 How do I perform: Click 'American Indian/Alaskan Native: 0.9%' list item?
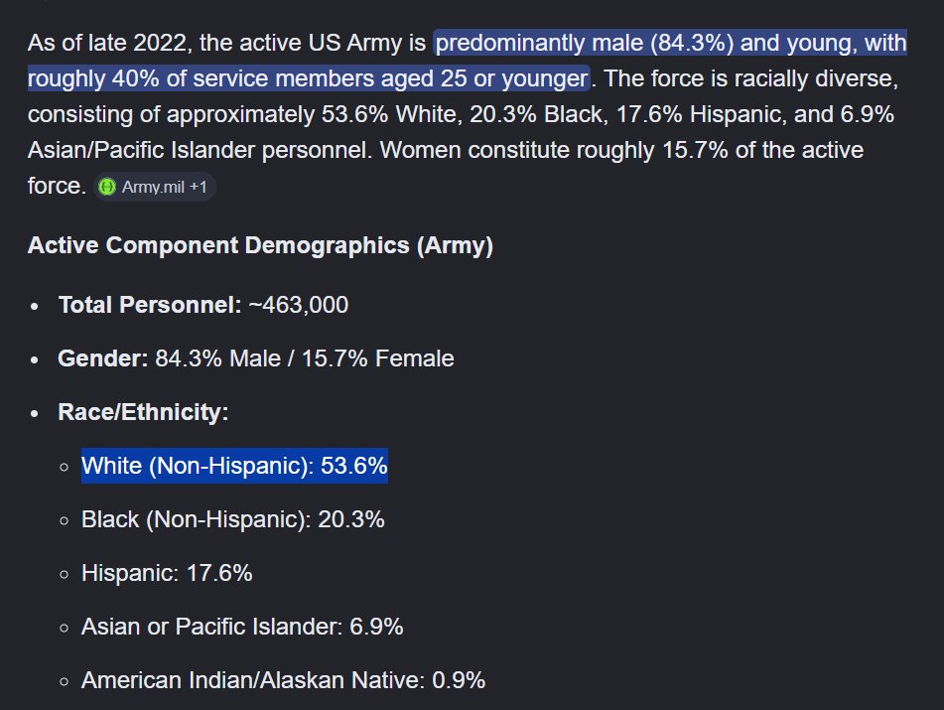(283, 680)
